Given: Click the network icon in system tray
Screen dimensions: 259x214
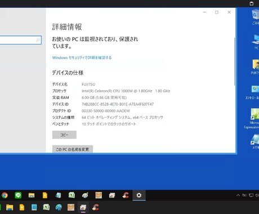Looking at the screenshot, I should click(x=244, y=195).
